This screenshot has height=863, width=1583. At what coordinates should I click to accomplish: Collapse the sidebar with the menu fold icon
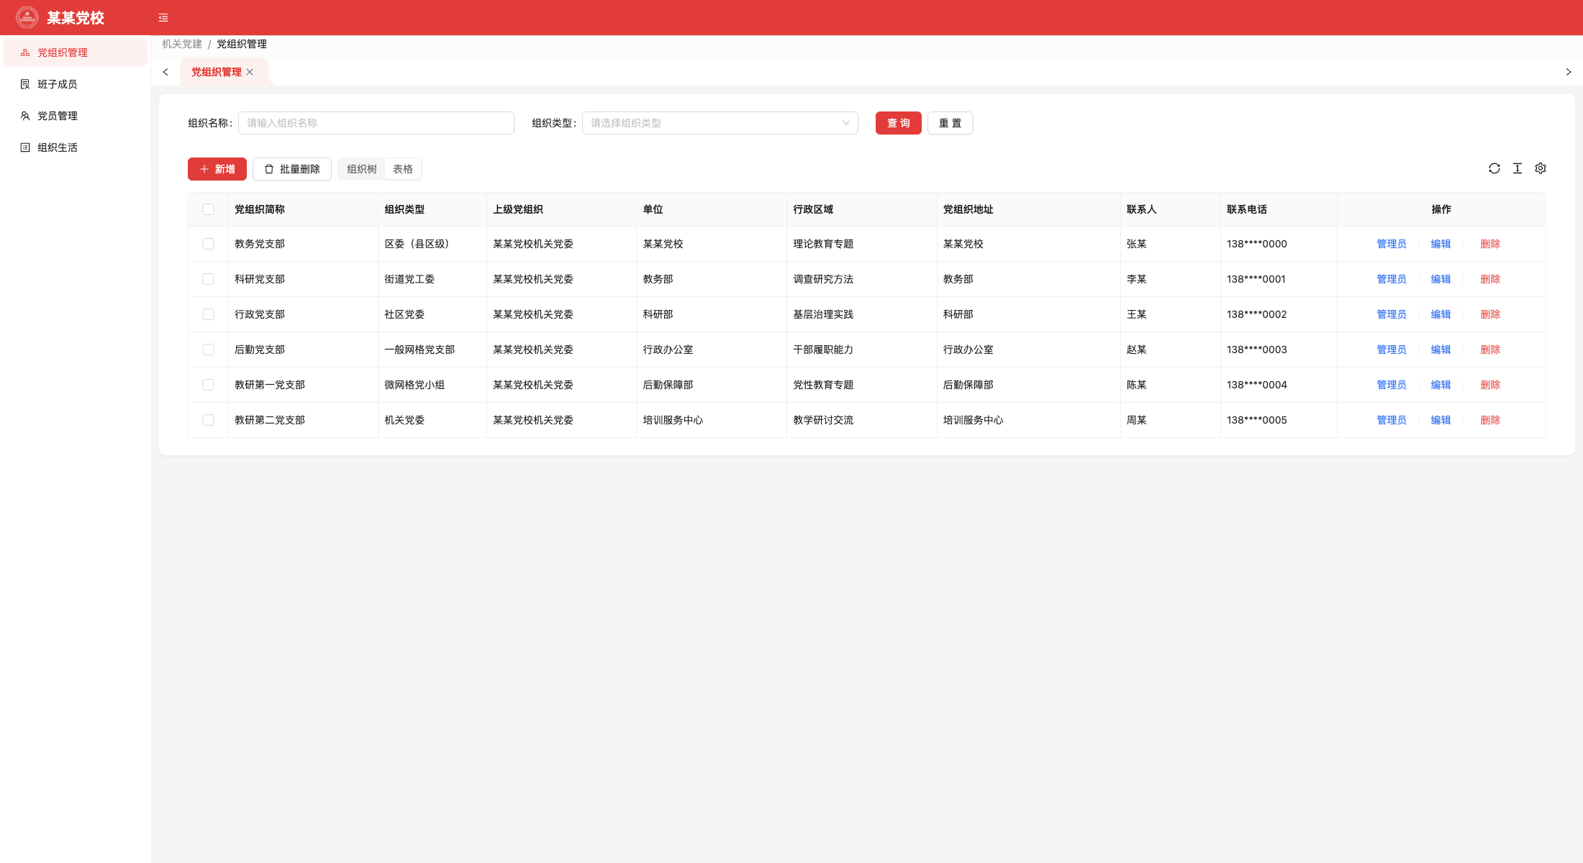pyautogui.click(x=163, y=18)
